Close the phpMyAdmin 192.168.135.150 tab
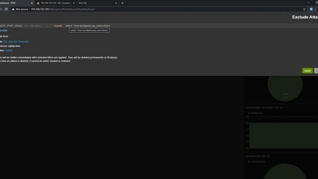The width and height of the screenshot is (318, 179). coord(74,3)
